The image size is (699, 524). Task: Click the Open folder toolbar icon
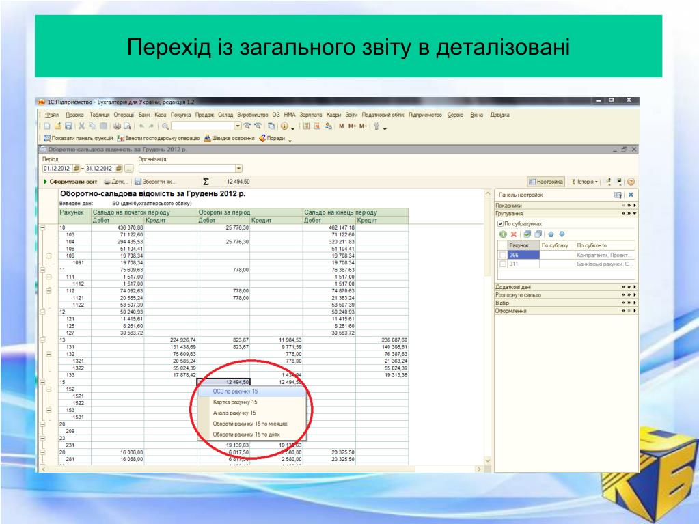[x=57, y=126]
